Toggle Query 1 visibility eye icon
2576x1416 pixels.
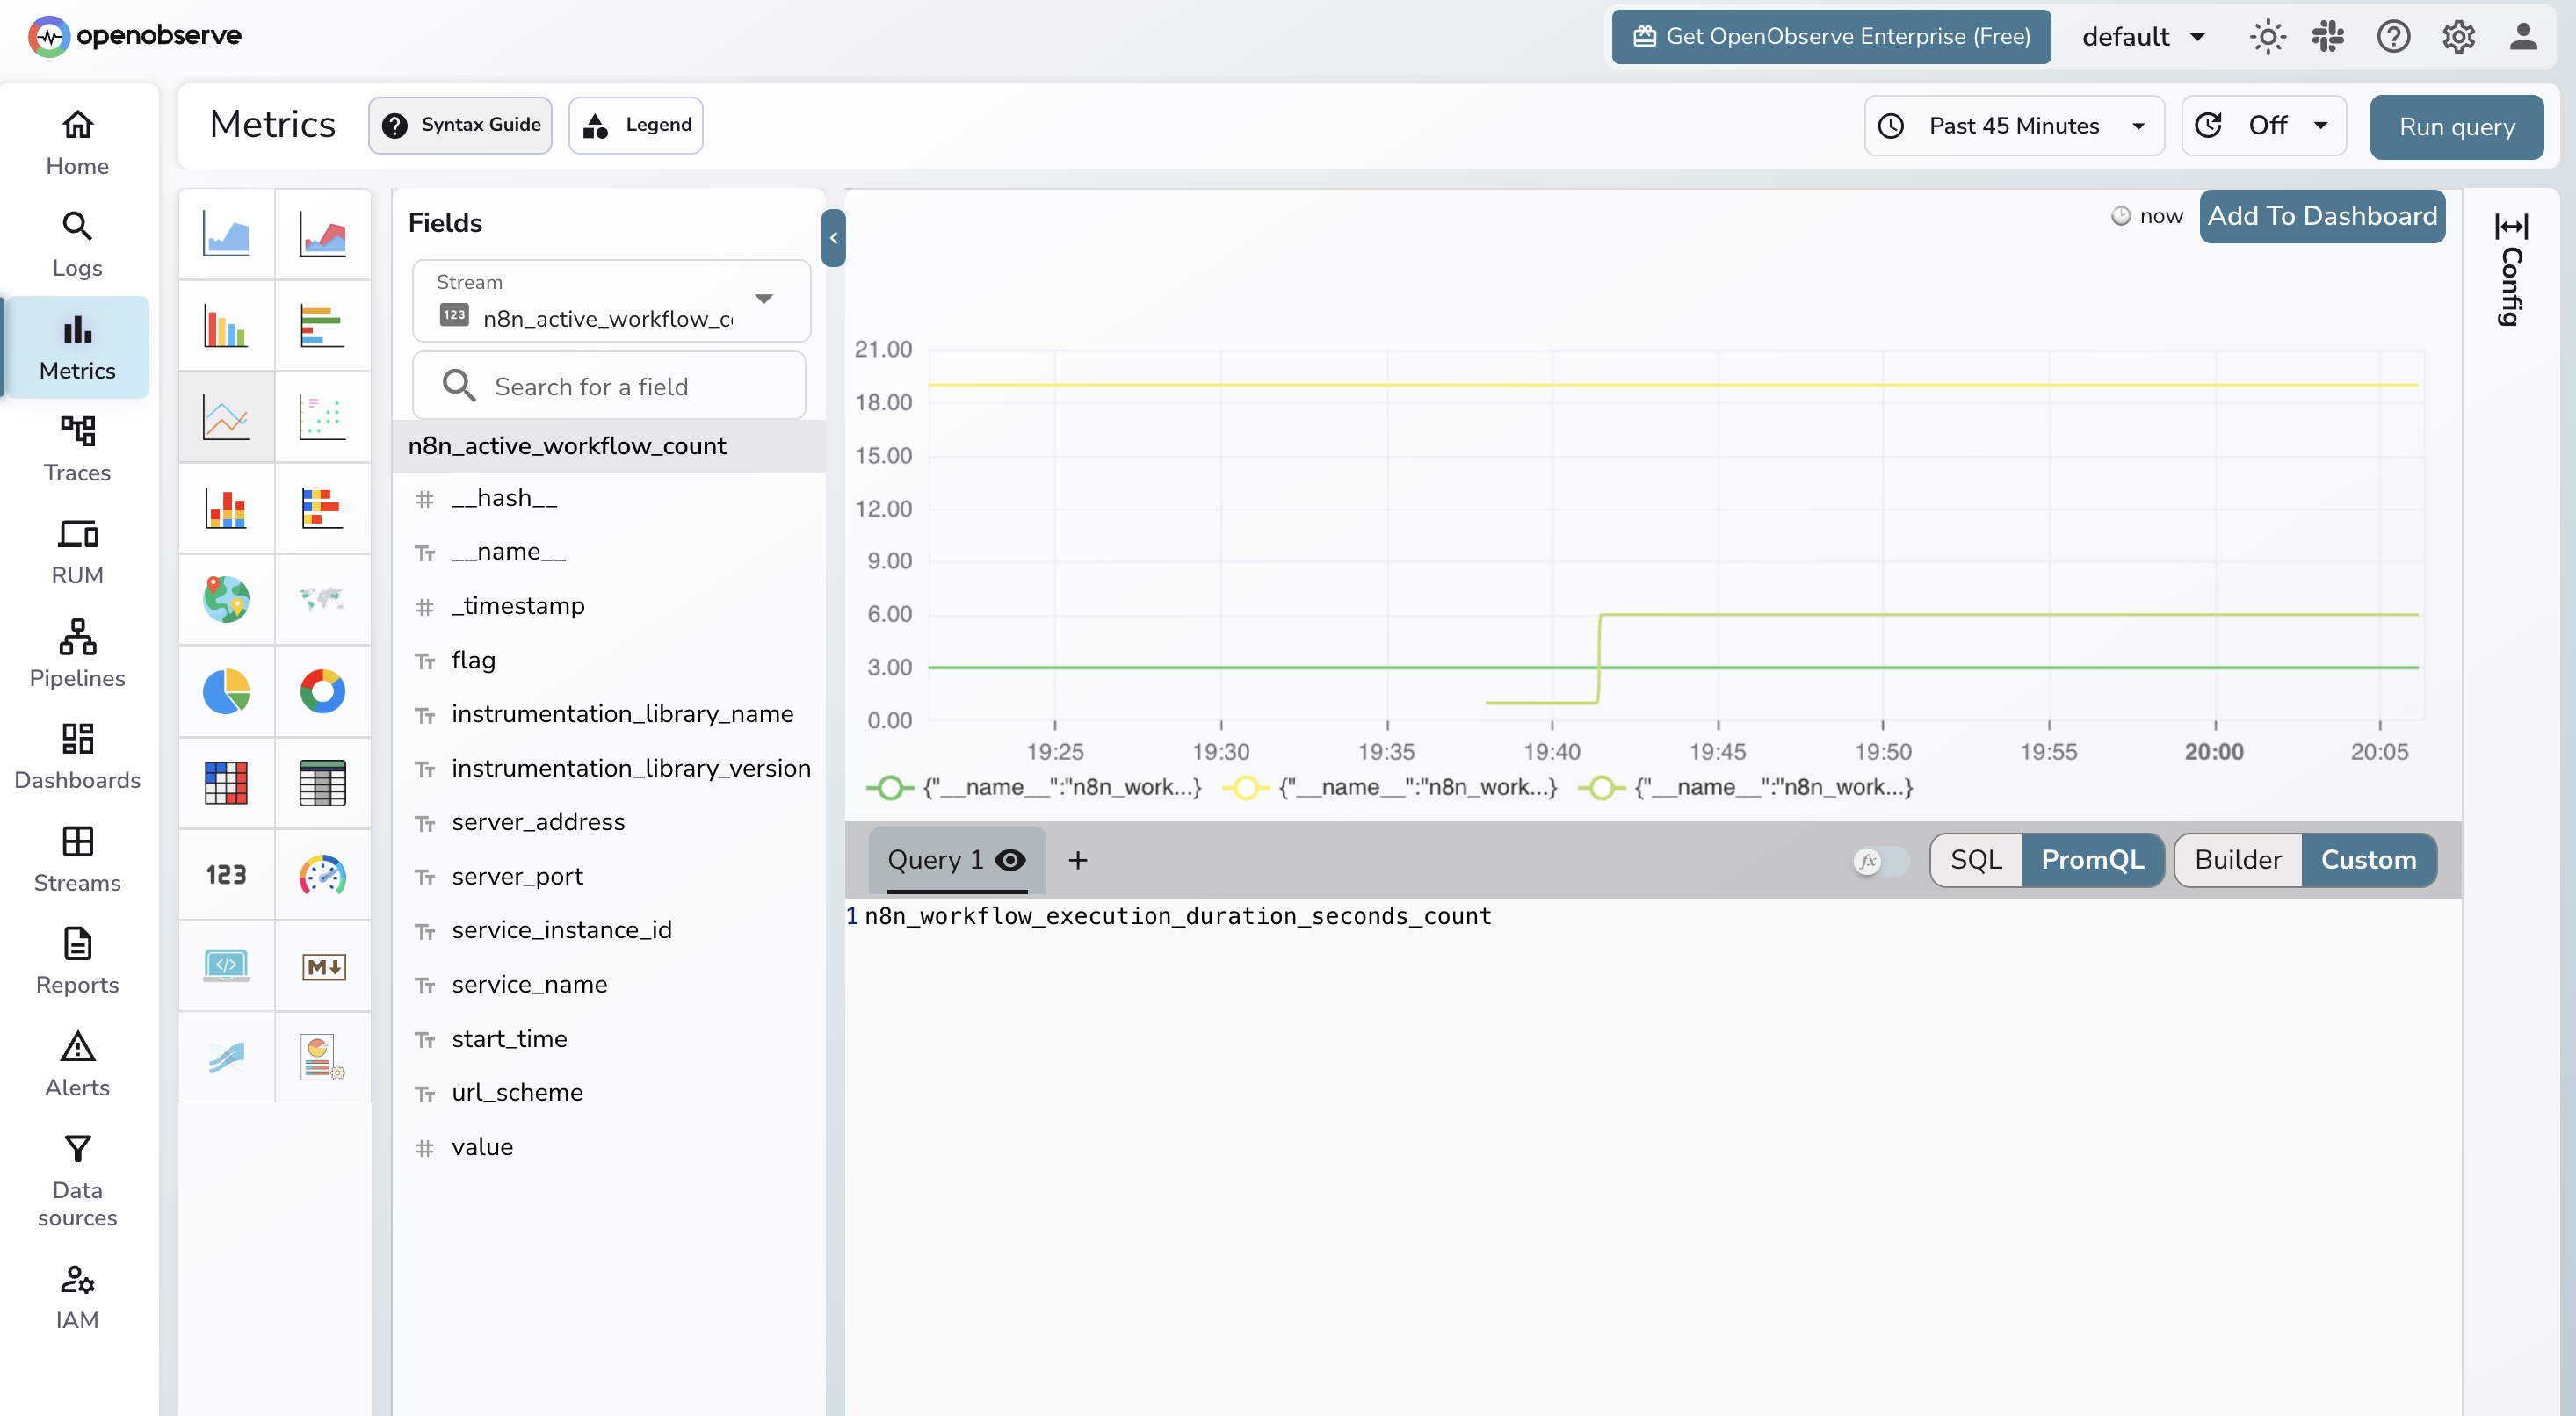pyautogui.click(x=1011, y=859)
